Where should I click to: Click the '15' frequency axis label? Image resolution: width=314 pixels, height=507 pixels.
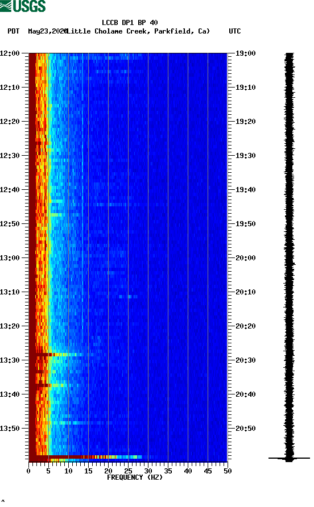[x=88, y=471]
